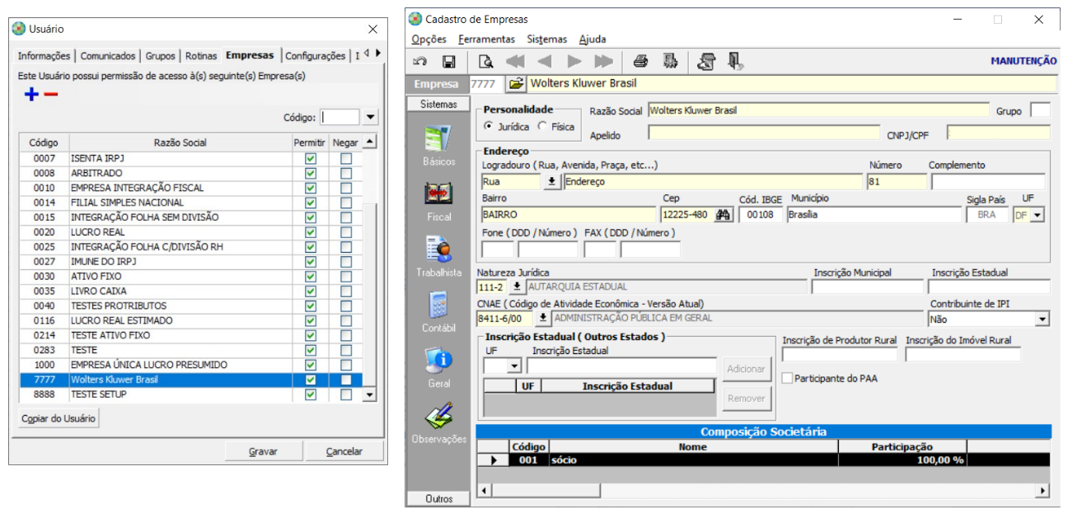The image size is (1068, 513).
Task: Select Jurídica personality option
Action: coord(489,126)
